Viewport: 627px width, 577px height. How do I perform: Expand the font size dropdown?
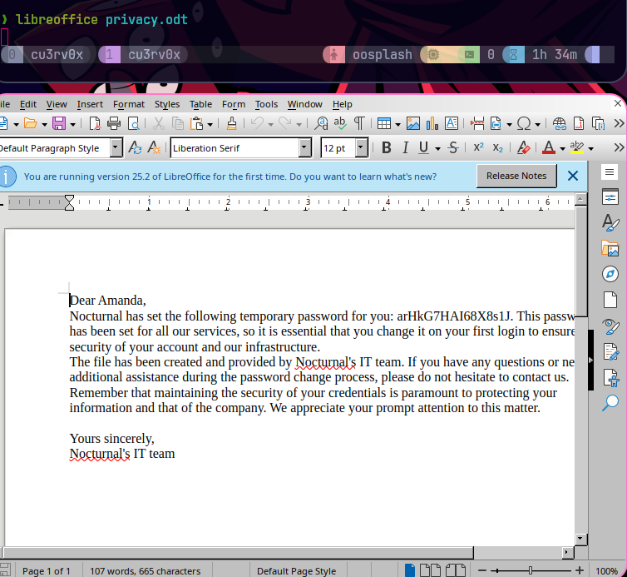[361, 148]
